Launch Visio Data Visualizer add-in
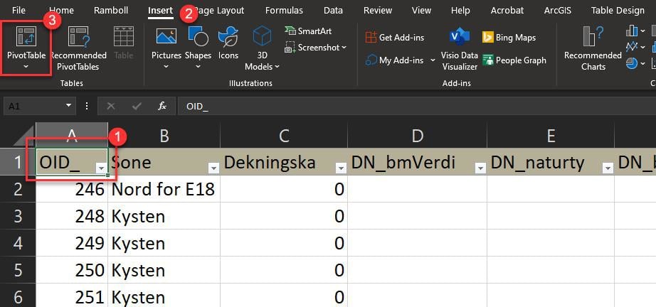The height and width of the screenshot is (307, 656). [x=460, y=48]
